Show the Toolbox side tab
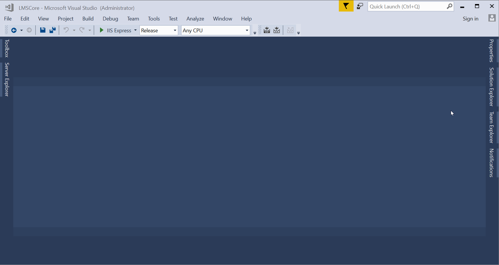The height and width of the screenshot is (265, 499). pyautogui.click(x=7, y=48)
